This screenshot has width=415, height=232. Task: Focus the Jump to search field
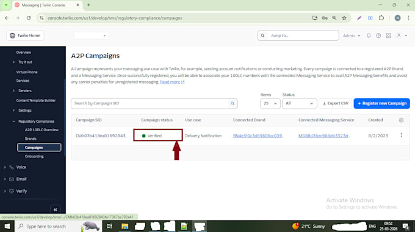point(298,35)
